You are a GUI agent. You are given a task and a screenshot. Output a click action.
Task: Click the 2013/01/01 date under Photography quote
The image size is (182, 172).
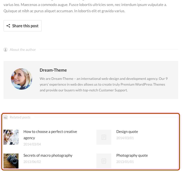coord(125,162)
